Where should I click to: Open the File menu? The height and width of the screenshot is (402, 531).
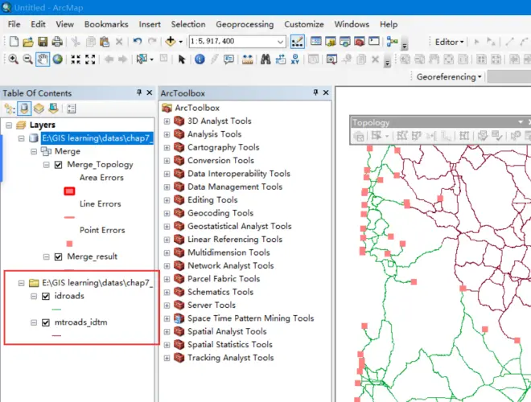pyautogui.click(x=14, y=24)
